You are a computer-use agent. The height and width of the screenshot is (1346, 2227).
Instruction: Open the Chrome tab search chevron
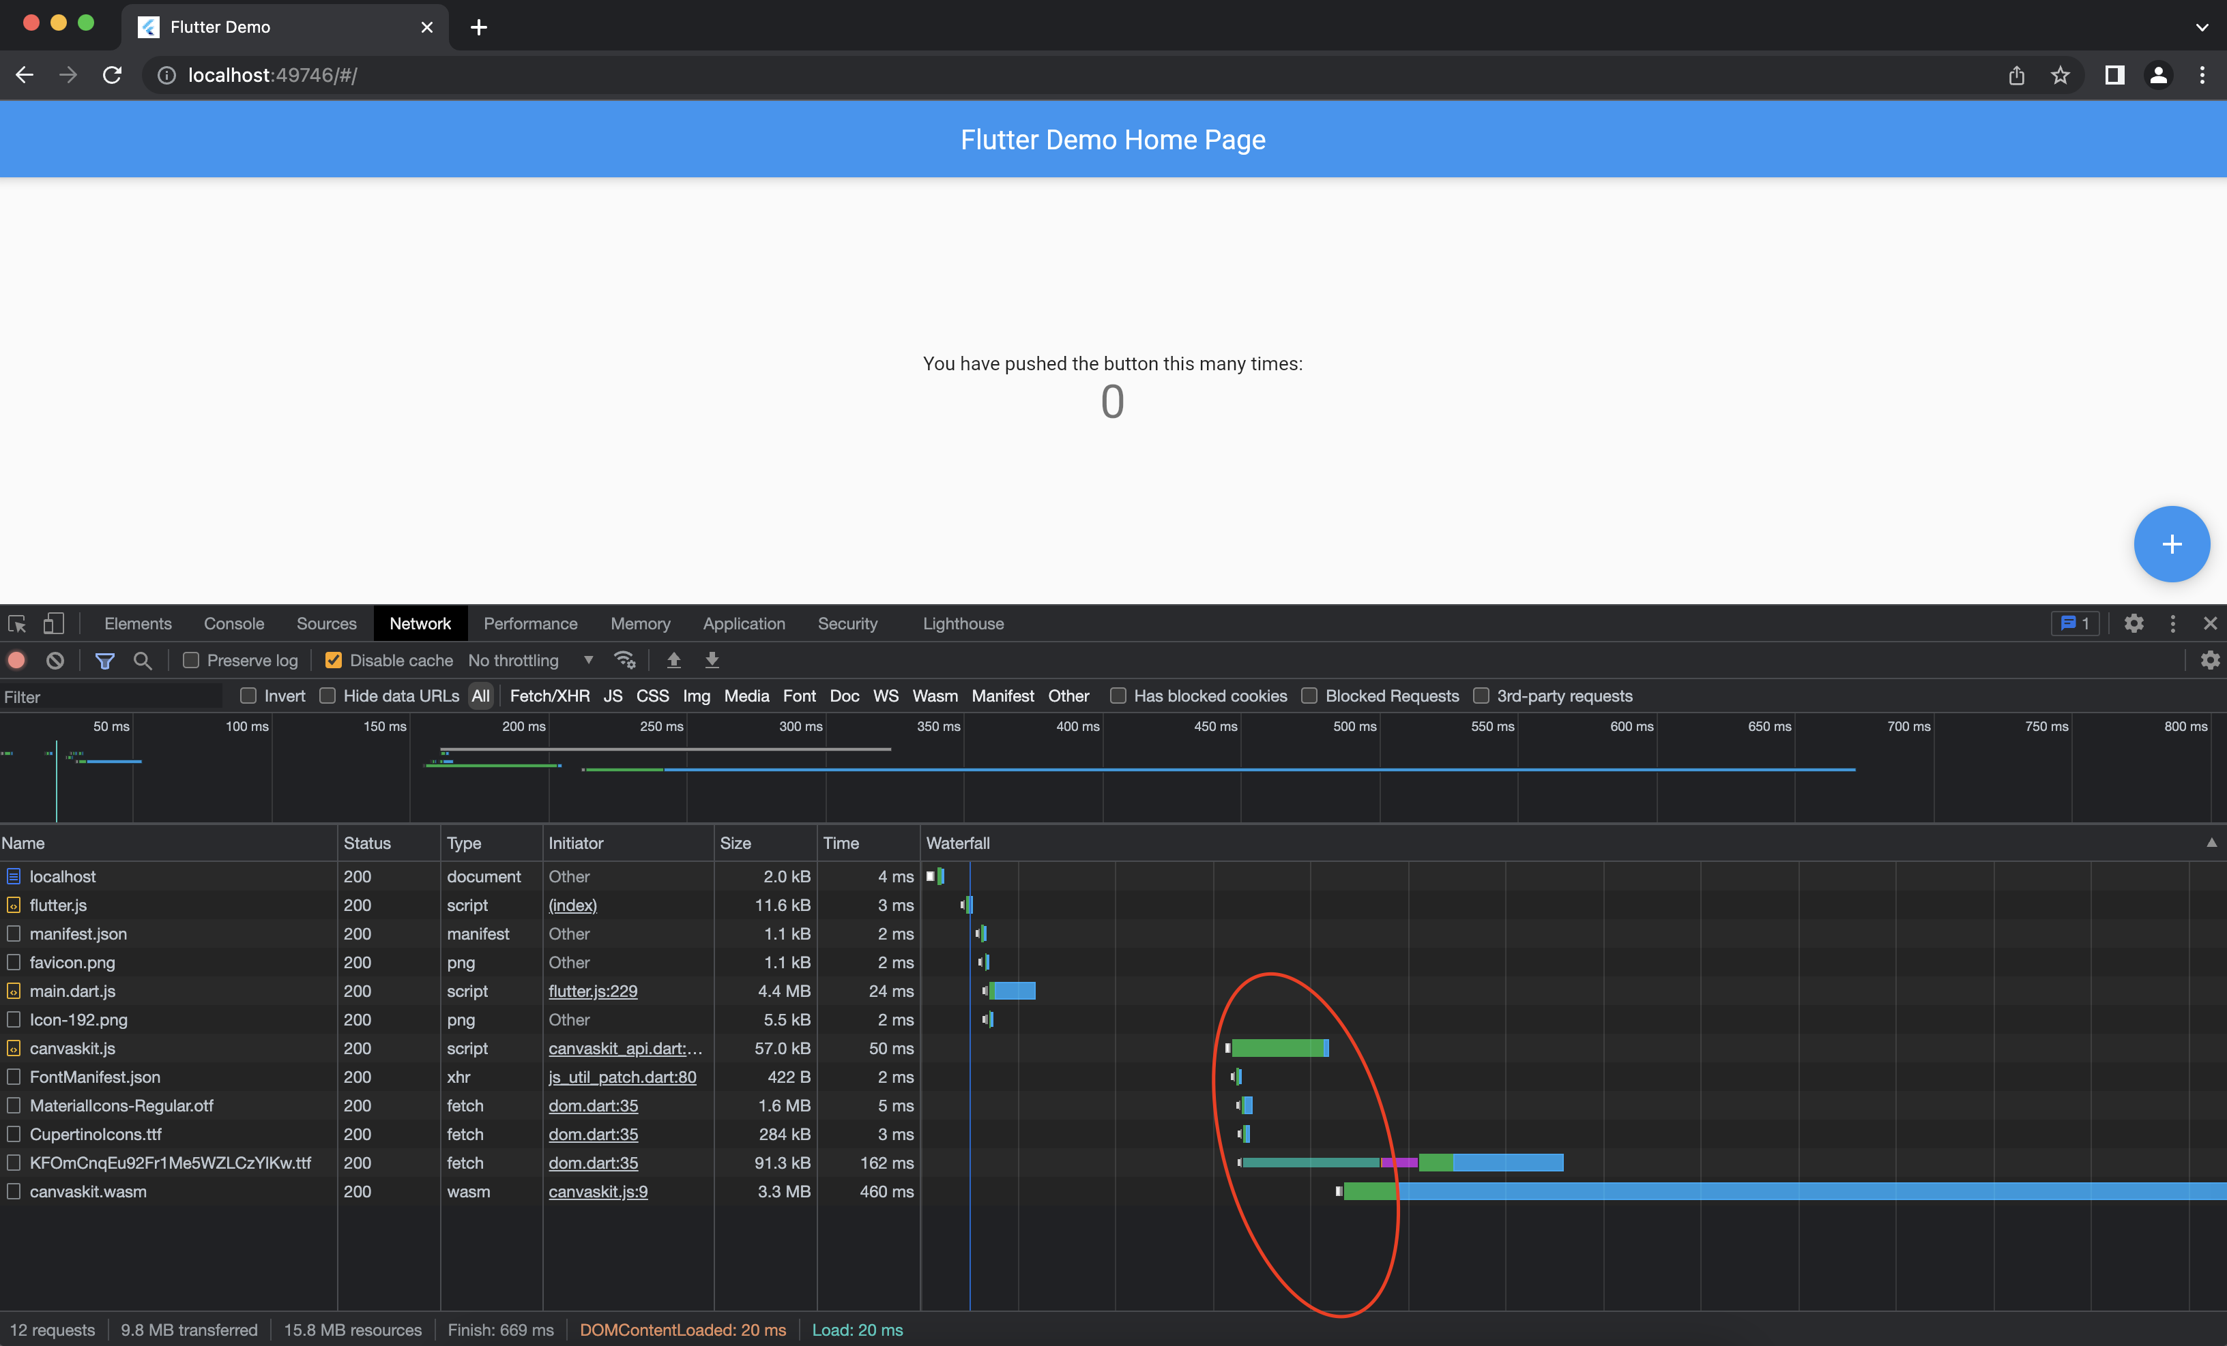(2202, 27)
